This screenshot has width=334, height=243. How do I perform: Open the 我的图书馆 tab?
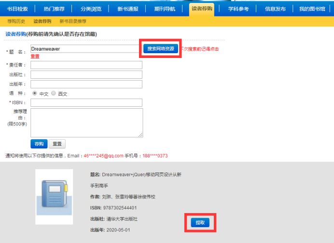pos(313,9)
